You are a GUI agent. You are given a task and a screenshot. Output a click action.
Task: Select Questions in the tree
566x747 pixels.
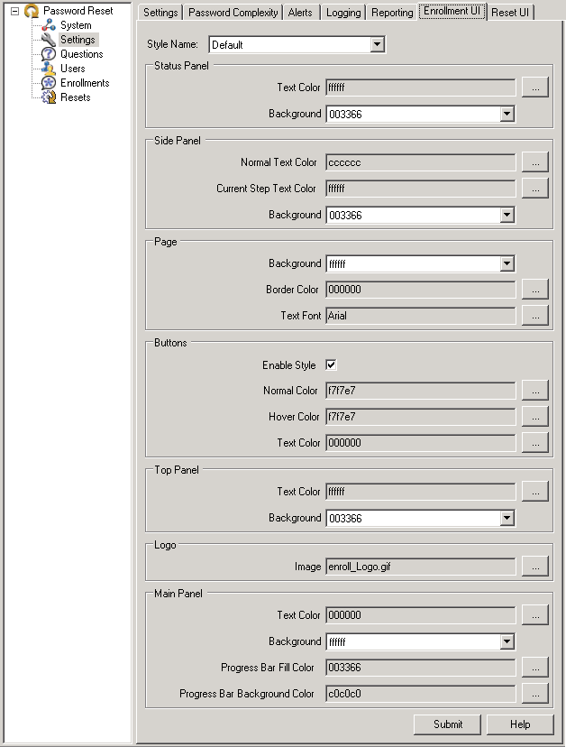(x=81, y=54)
